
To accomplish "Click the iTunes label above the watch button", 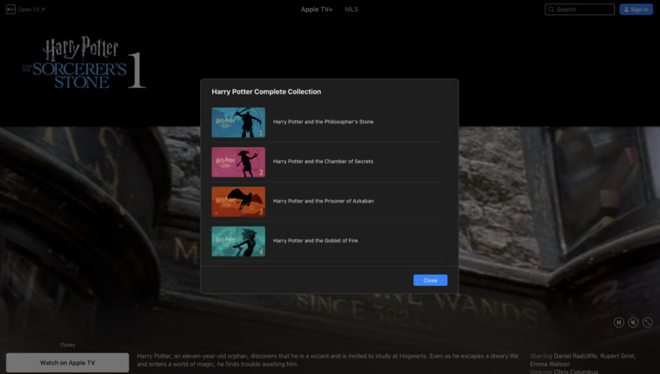I will coord(67,344).
